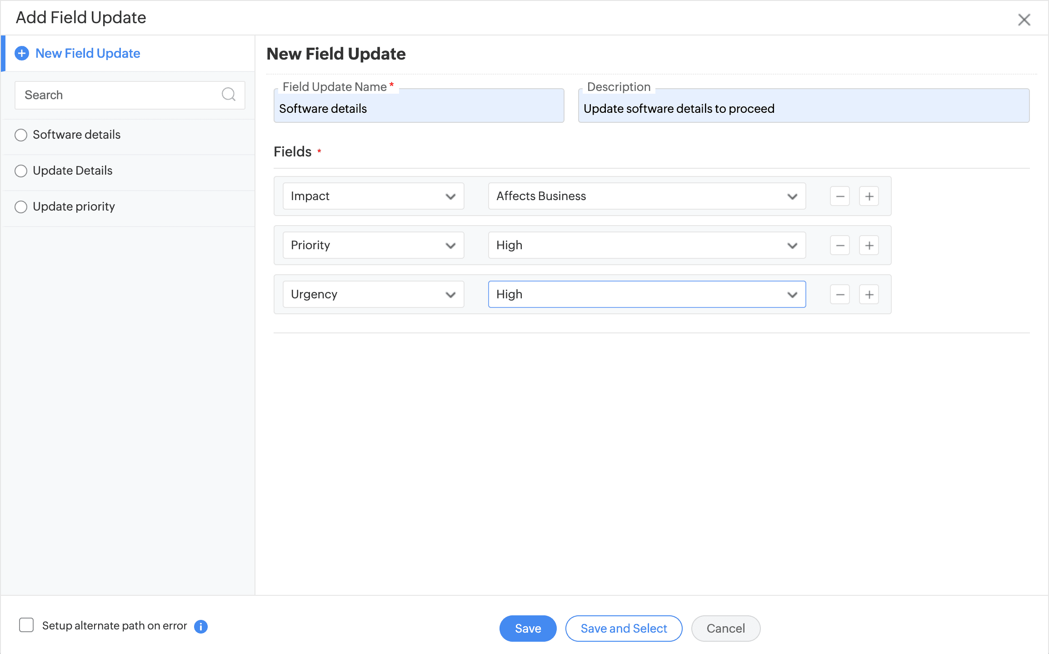This screenshot has height=654, width=1049.
Task: Select the Software details radio button
Action: pyautogui.click(x=21, y=135)
